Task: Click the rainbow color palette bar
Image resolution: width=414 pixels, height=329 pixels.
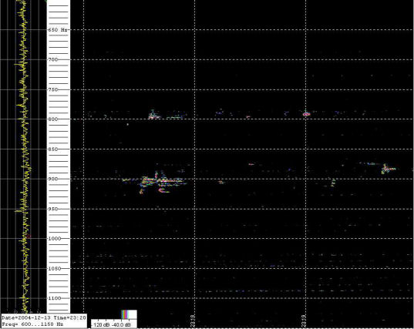Action: tap(125, 314)
